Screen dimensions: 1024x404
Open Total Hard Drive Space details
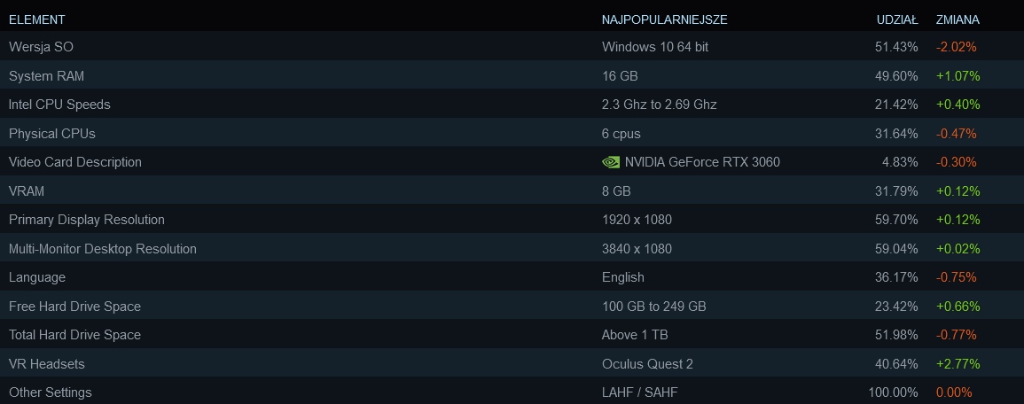[74, 335]
